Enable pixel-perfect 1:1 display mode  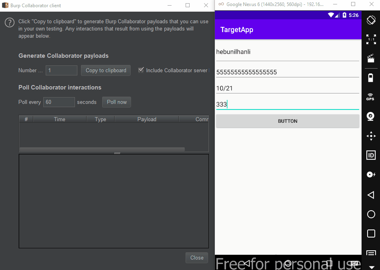point(370,39)
